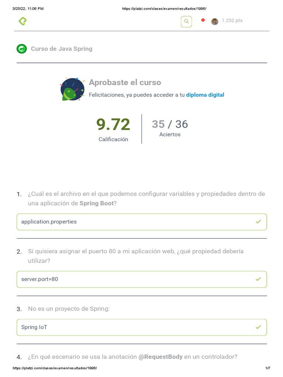Select the server.port=80 answer box
283x377 pixels.
click(x=141, y=279)
